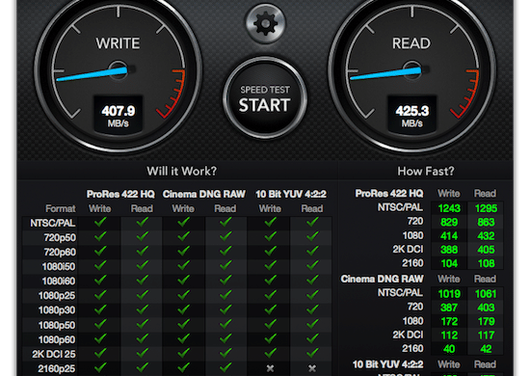Click 1080p60 10 Bit YUV Write checkmark

point(270,339)
